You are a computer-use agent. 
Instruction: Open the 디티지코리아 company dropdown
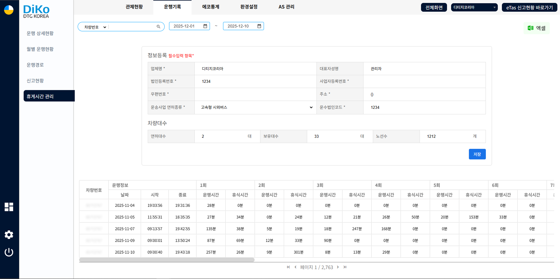click(x=474, y=7)
